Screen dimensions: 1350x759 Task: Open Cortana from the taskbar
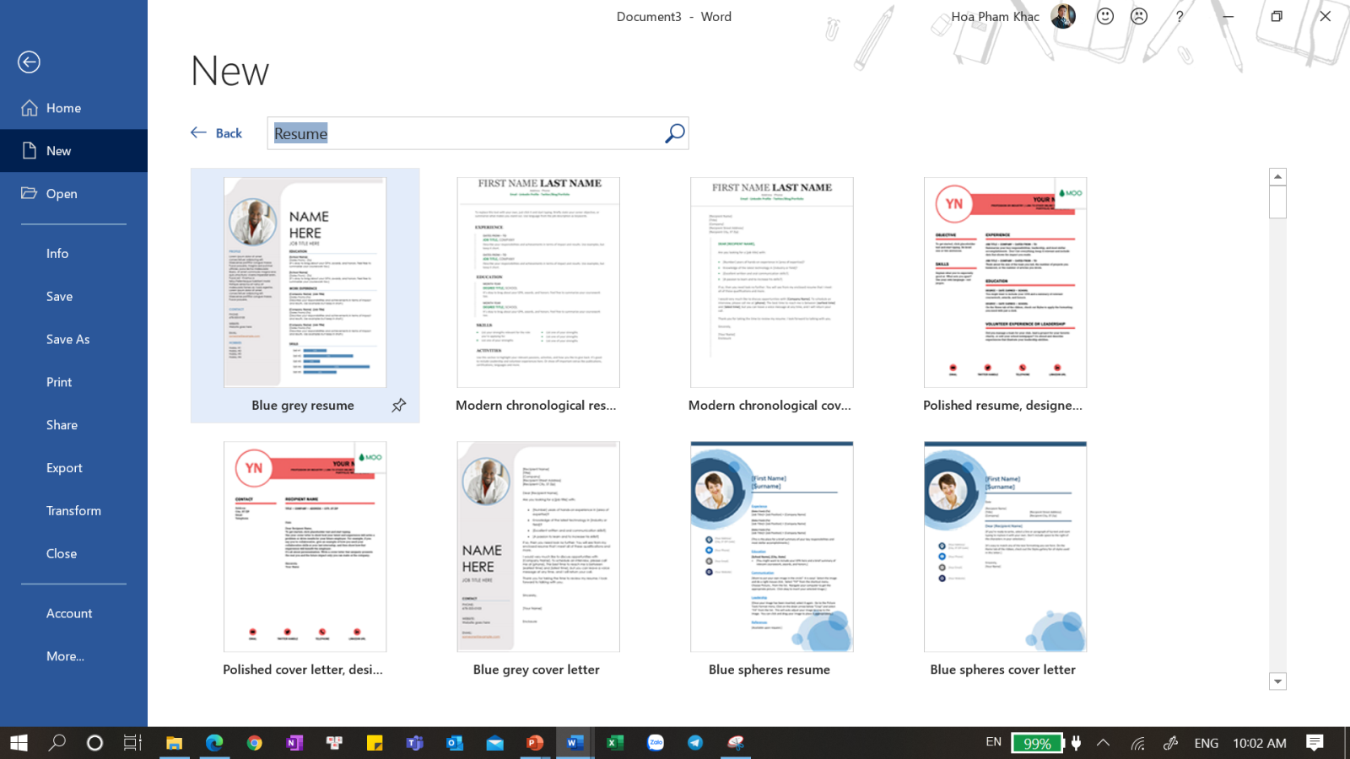[x=94, y=743]
